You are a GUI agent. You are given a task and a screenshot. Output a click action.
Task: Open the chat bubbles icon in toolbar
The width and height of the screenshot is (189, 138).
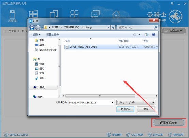tap(95, 14)
